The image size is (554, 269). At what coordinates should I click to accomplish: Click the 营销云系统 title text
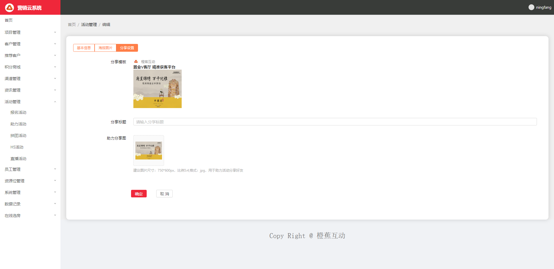(30, 8)
